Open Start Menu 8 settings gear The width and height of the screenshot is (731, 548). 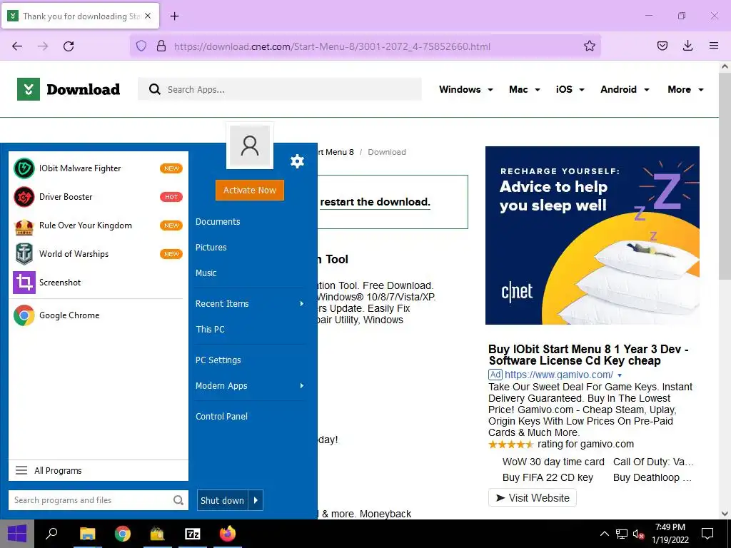pos(297,161)
